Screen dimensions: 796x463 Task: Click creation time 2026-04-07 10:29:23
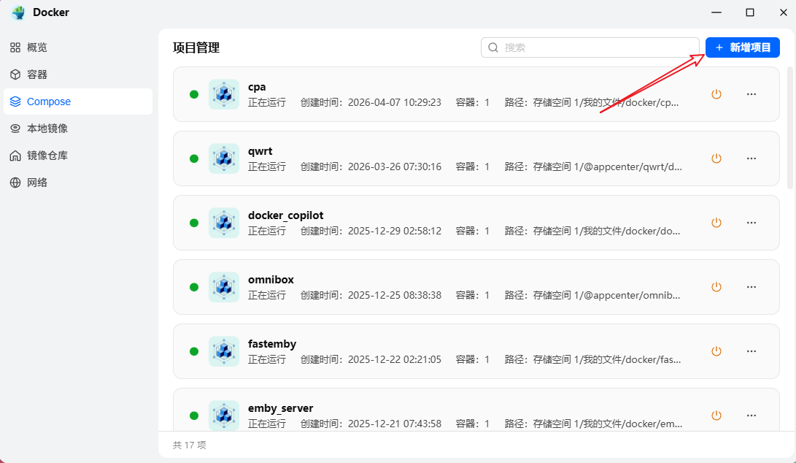(395, 102)
